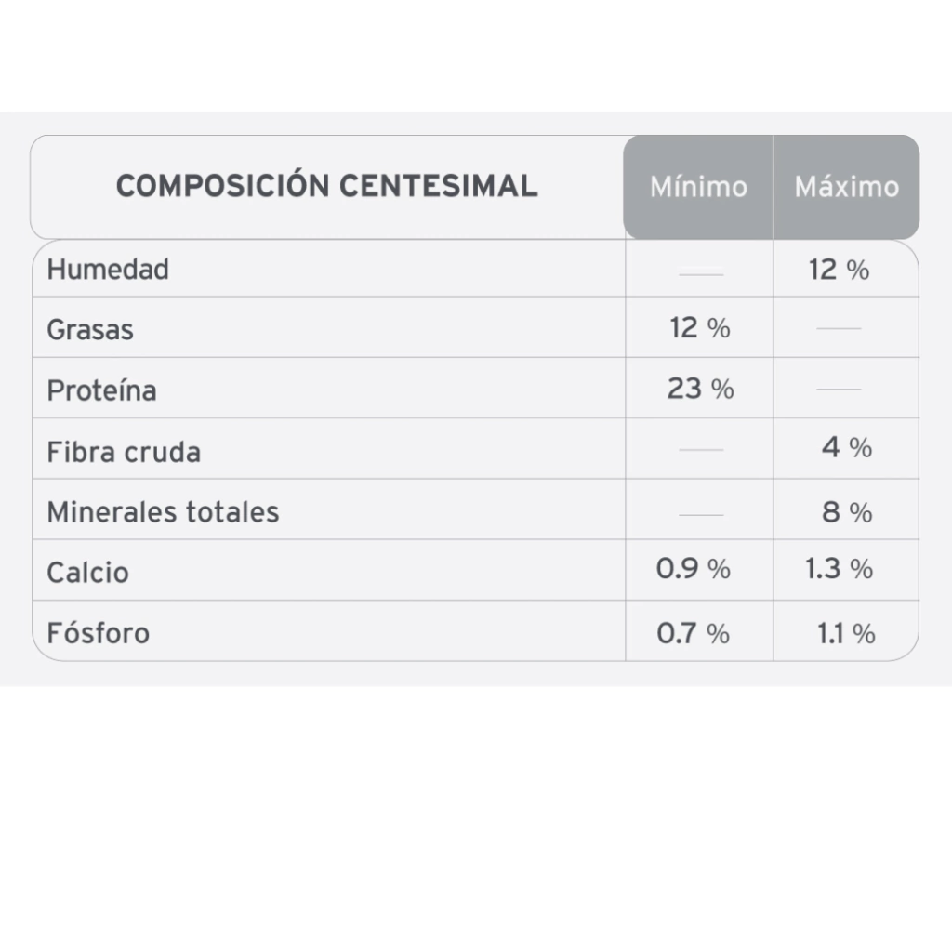The image size is (952, 952).
Task: Select Minerales totales maximum value 8 %
Action: (x=847, y=512)
